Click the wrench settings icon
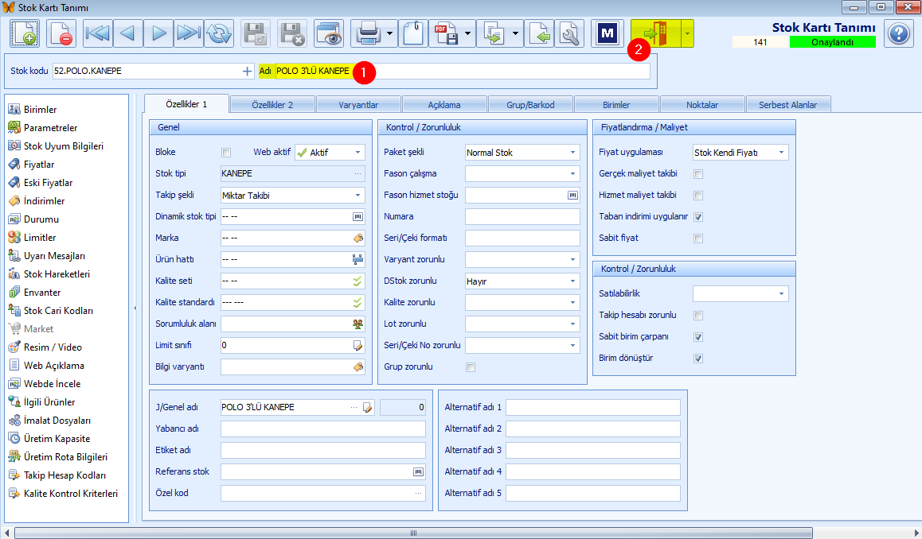This screenshot has height=539, width=922. pyautogui.click(x=570, y=33)
